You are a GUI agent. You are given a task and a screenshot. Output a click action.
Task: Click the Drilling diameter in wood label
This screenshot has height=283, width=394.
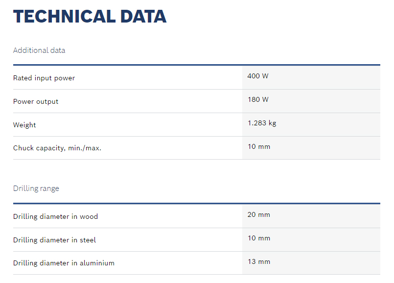pos(55,216)
